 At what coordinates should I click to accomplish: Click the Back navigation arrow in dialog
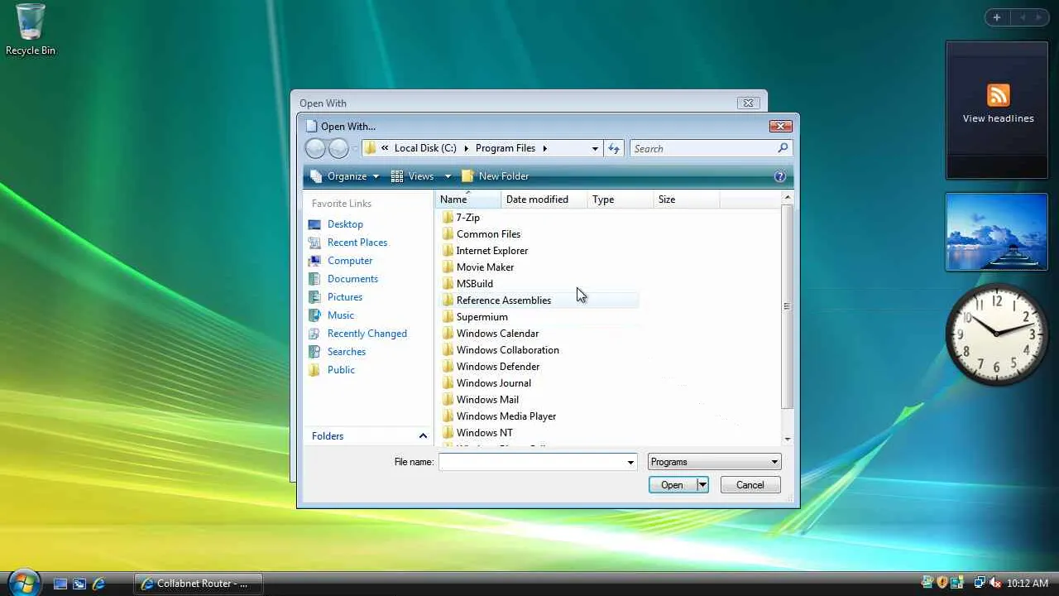coord(315,148)
